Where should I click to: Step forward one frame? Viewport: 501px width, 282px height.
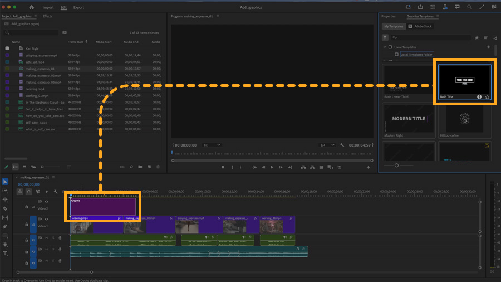point(281,167)
